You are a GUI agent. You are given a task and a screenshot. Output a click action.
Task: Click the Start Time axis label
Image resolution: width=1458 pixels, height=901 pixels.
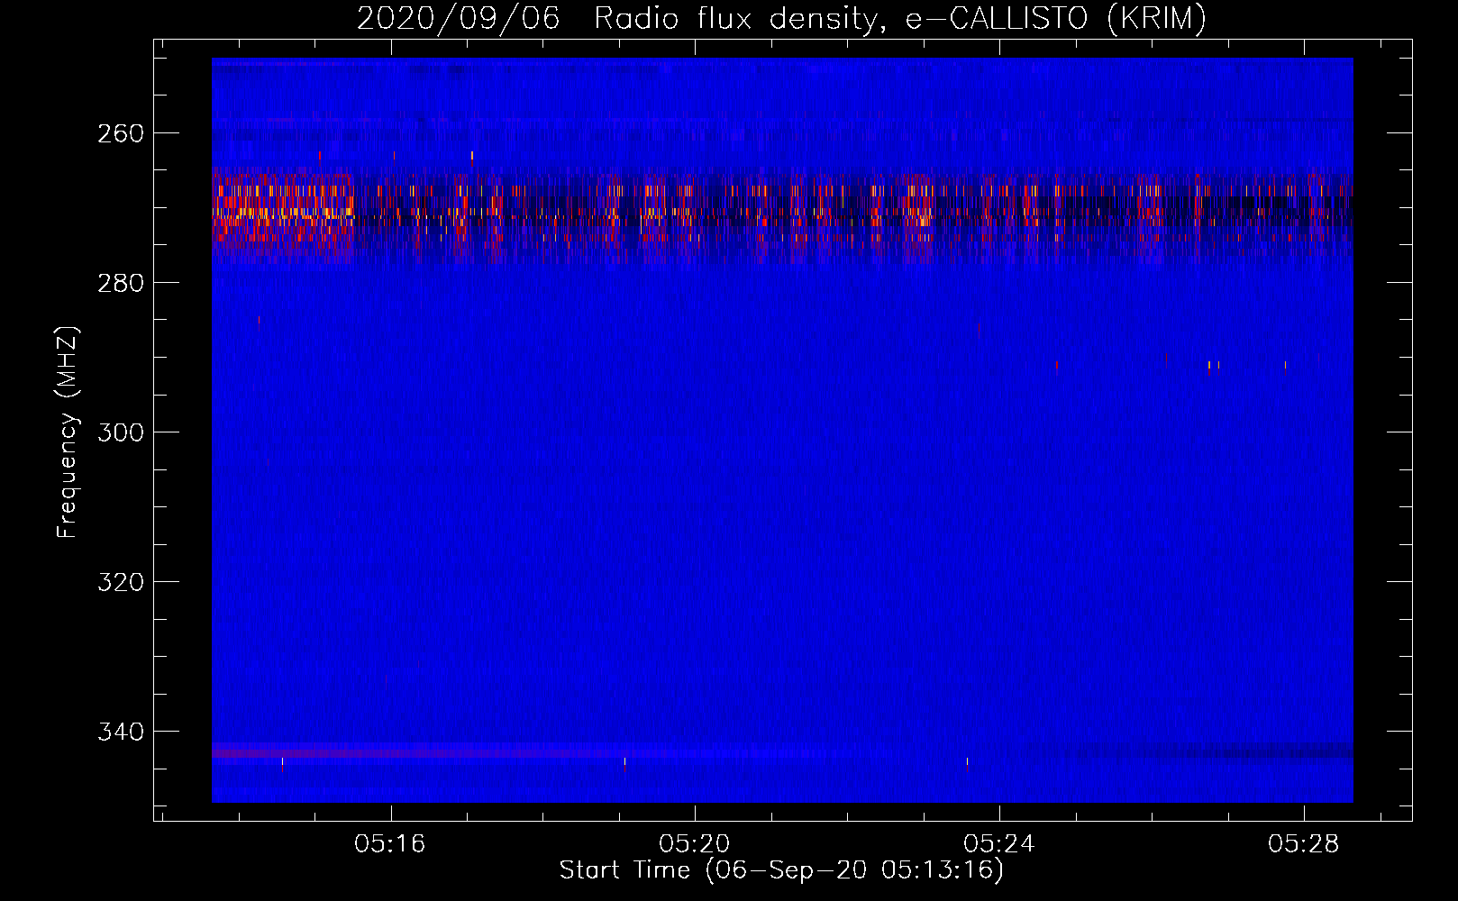point(781,870)
